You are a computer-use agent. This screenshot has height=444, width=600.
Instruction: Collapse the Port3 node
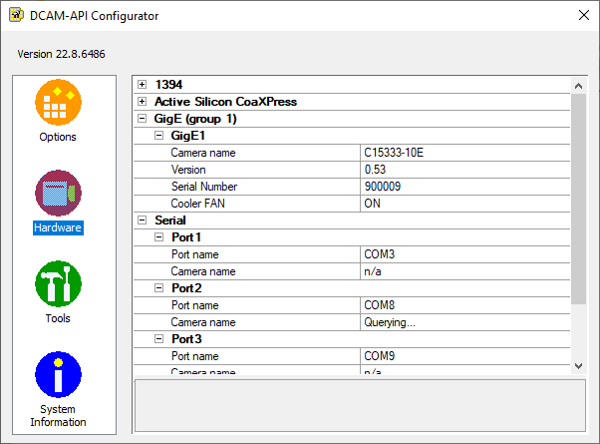point(158,339)
